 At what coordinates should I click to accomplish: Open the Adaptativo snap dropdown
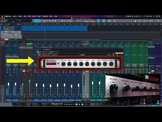(x=93, y=21)
